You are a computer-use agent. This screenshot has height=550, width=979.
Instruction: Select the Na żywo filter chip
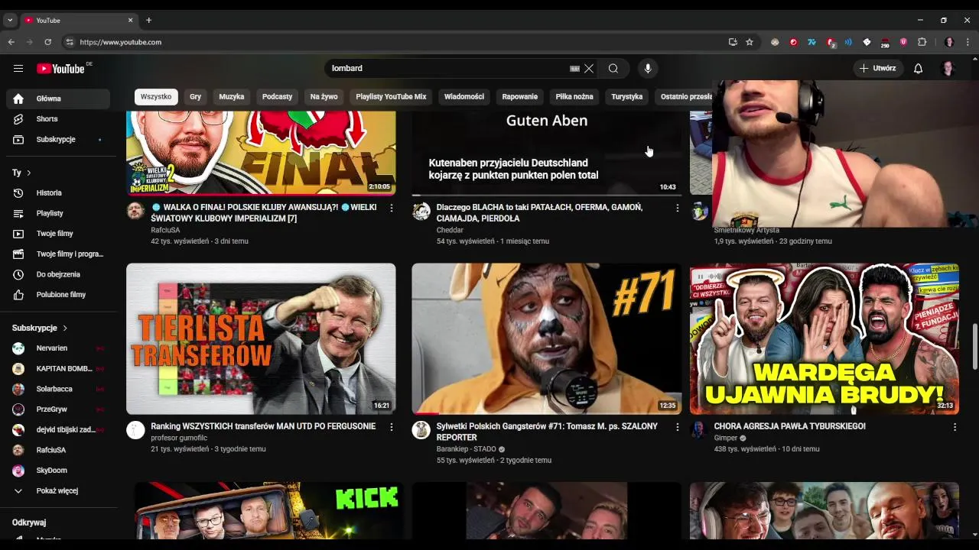[x=324, y=97]
